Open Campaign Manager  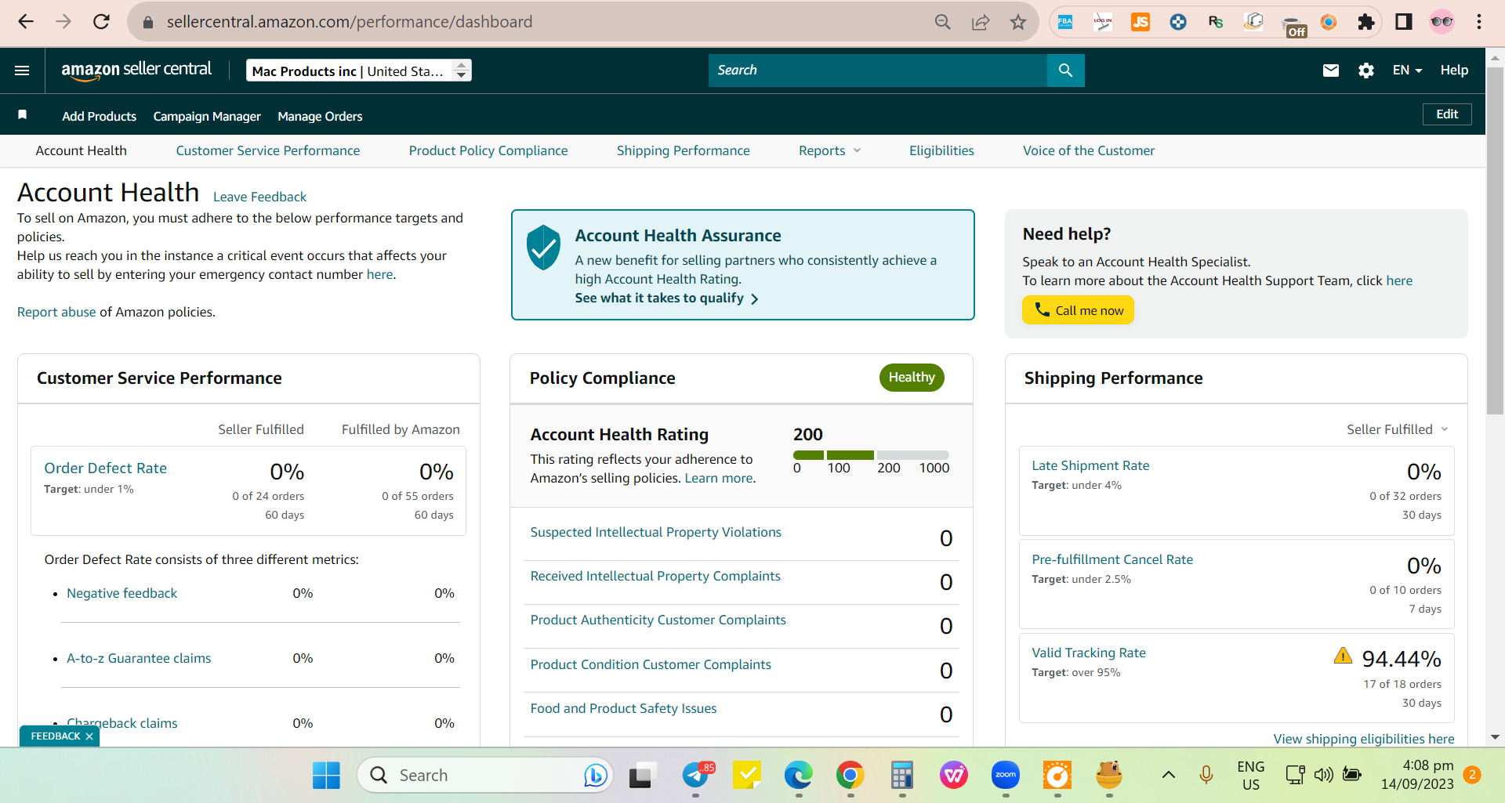point(207,116)
